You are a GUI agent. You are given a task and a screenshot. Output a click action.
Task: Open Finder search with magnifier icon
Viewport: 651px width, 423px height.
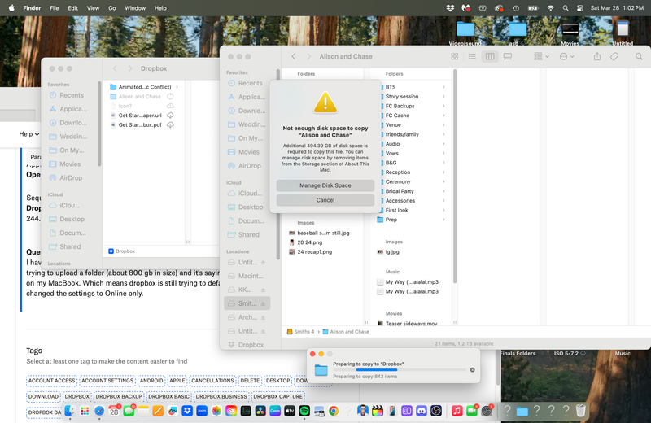point(638,56)
